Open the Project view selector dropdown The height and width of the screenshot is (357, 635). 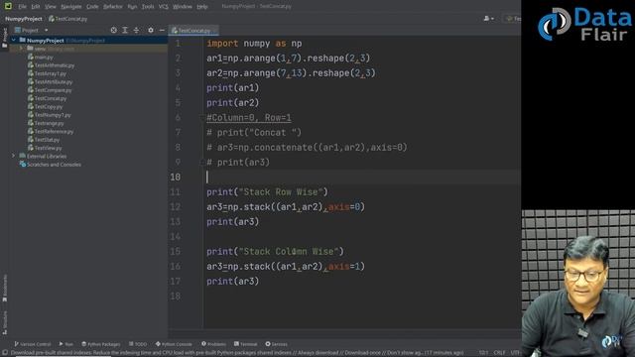click(x=31, y=30)
